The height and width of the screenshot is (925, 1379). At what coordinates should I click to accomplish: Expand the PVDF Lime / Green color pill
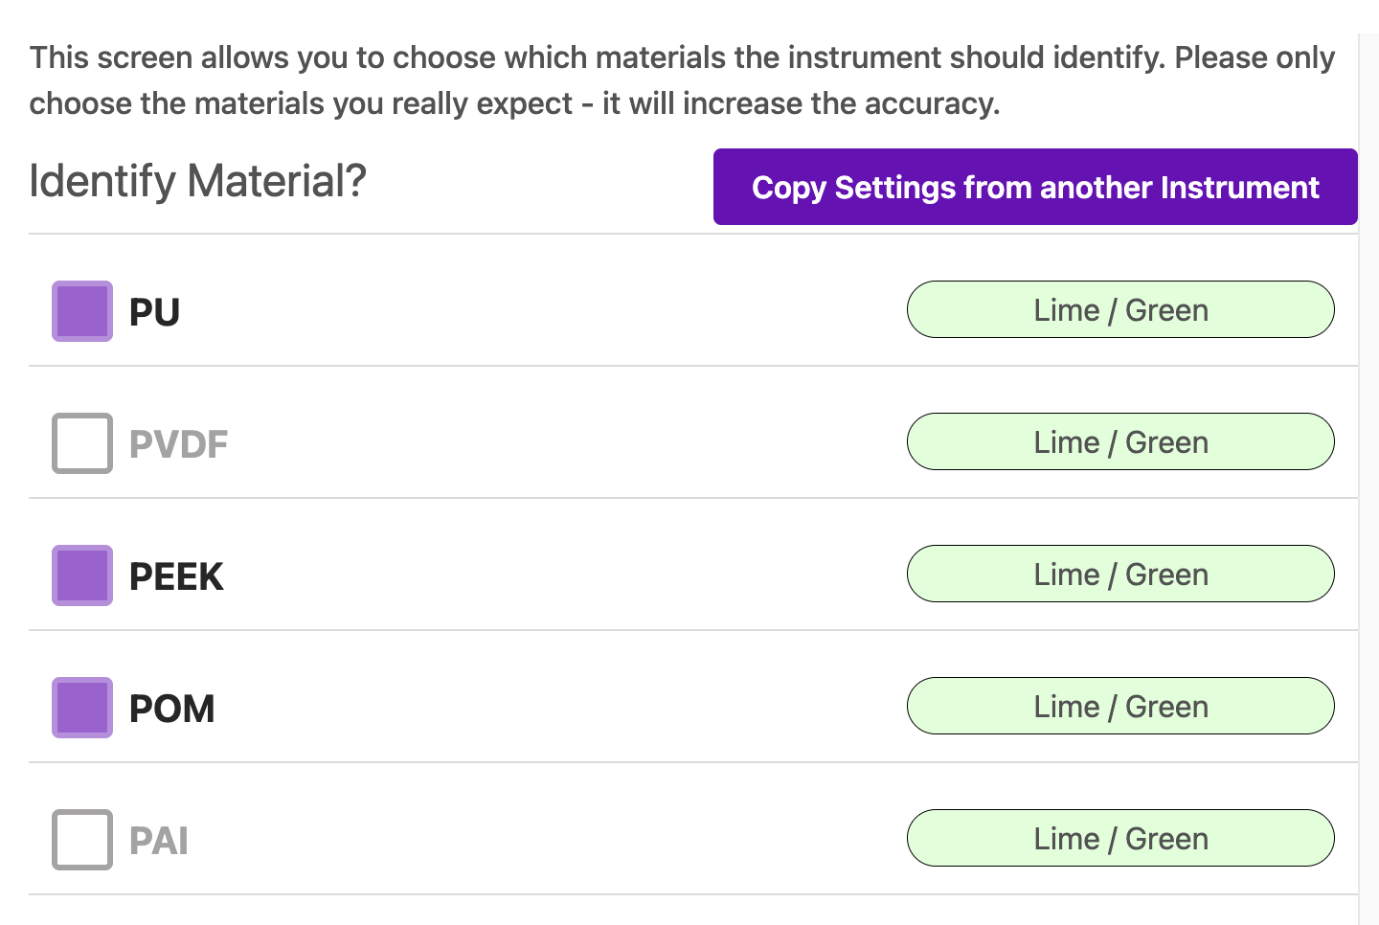point(1120,441)
